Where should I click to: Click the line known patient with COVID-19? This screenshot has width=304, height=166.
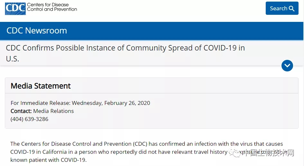[x=49, y=160]
